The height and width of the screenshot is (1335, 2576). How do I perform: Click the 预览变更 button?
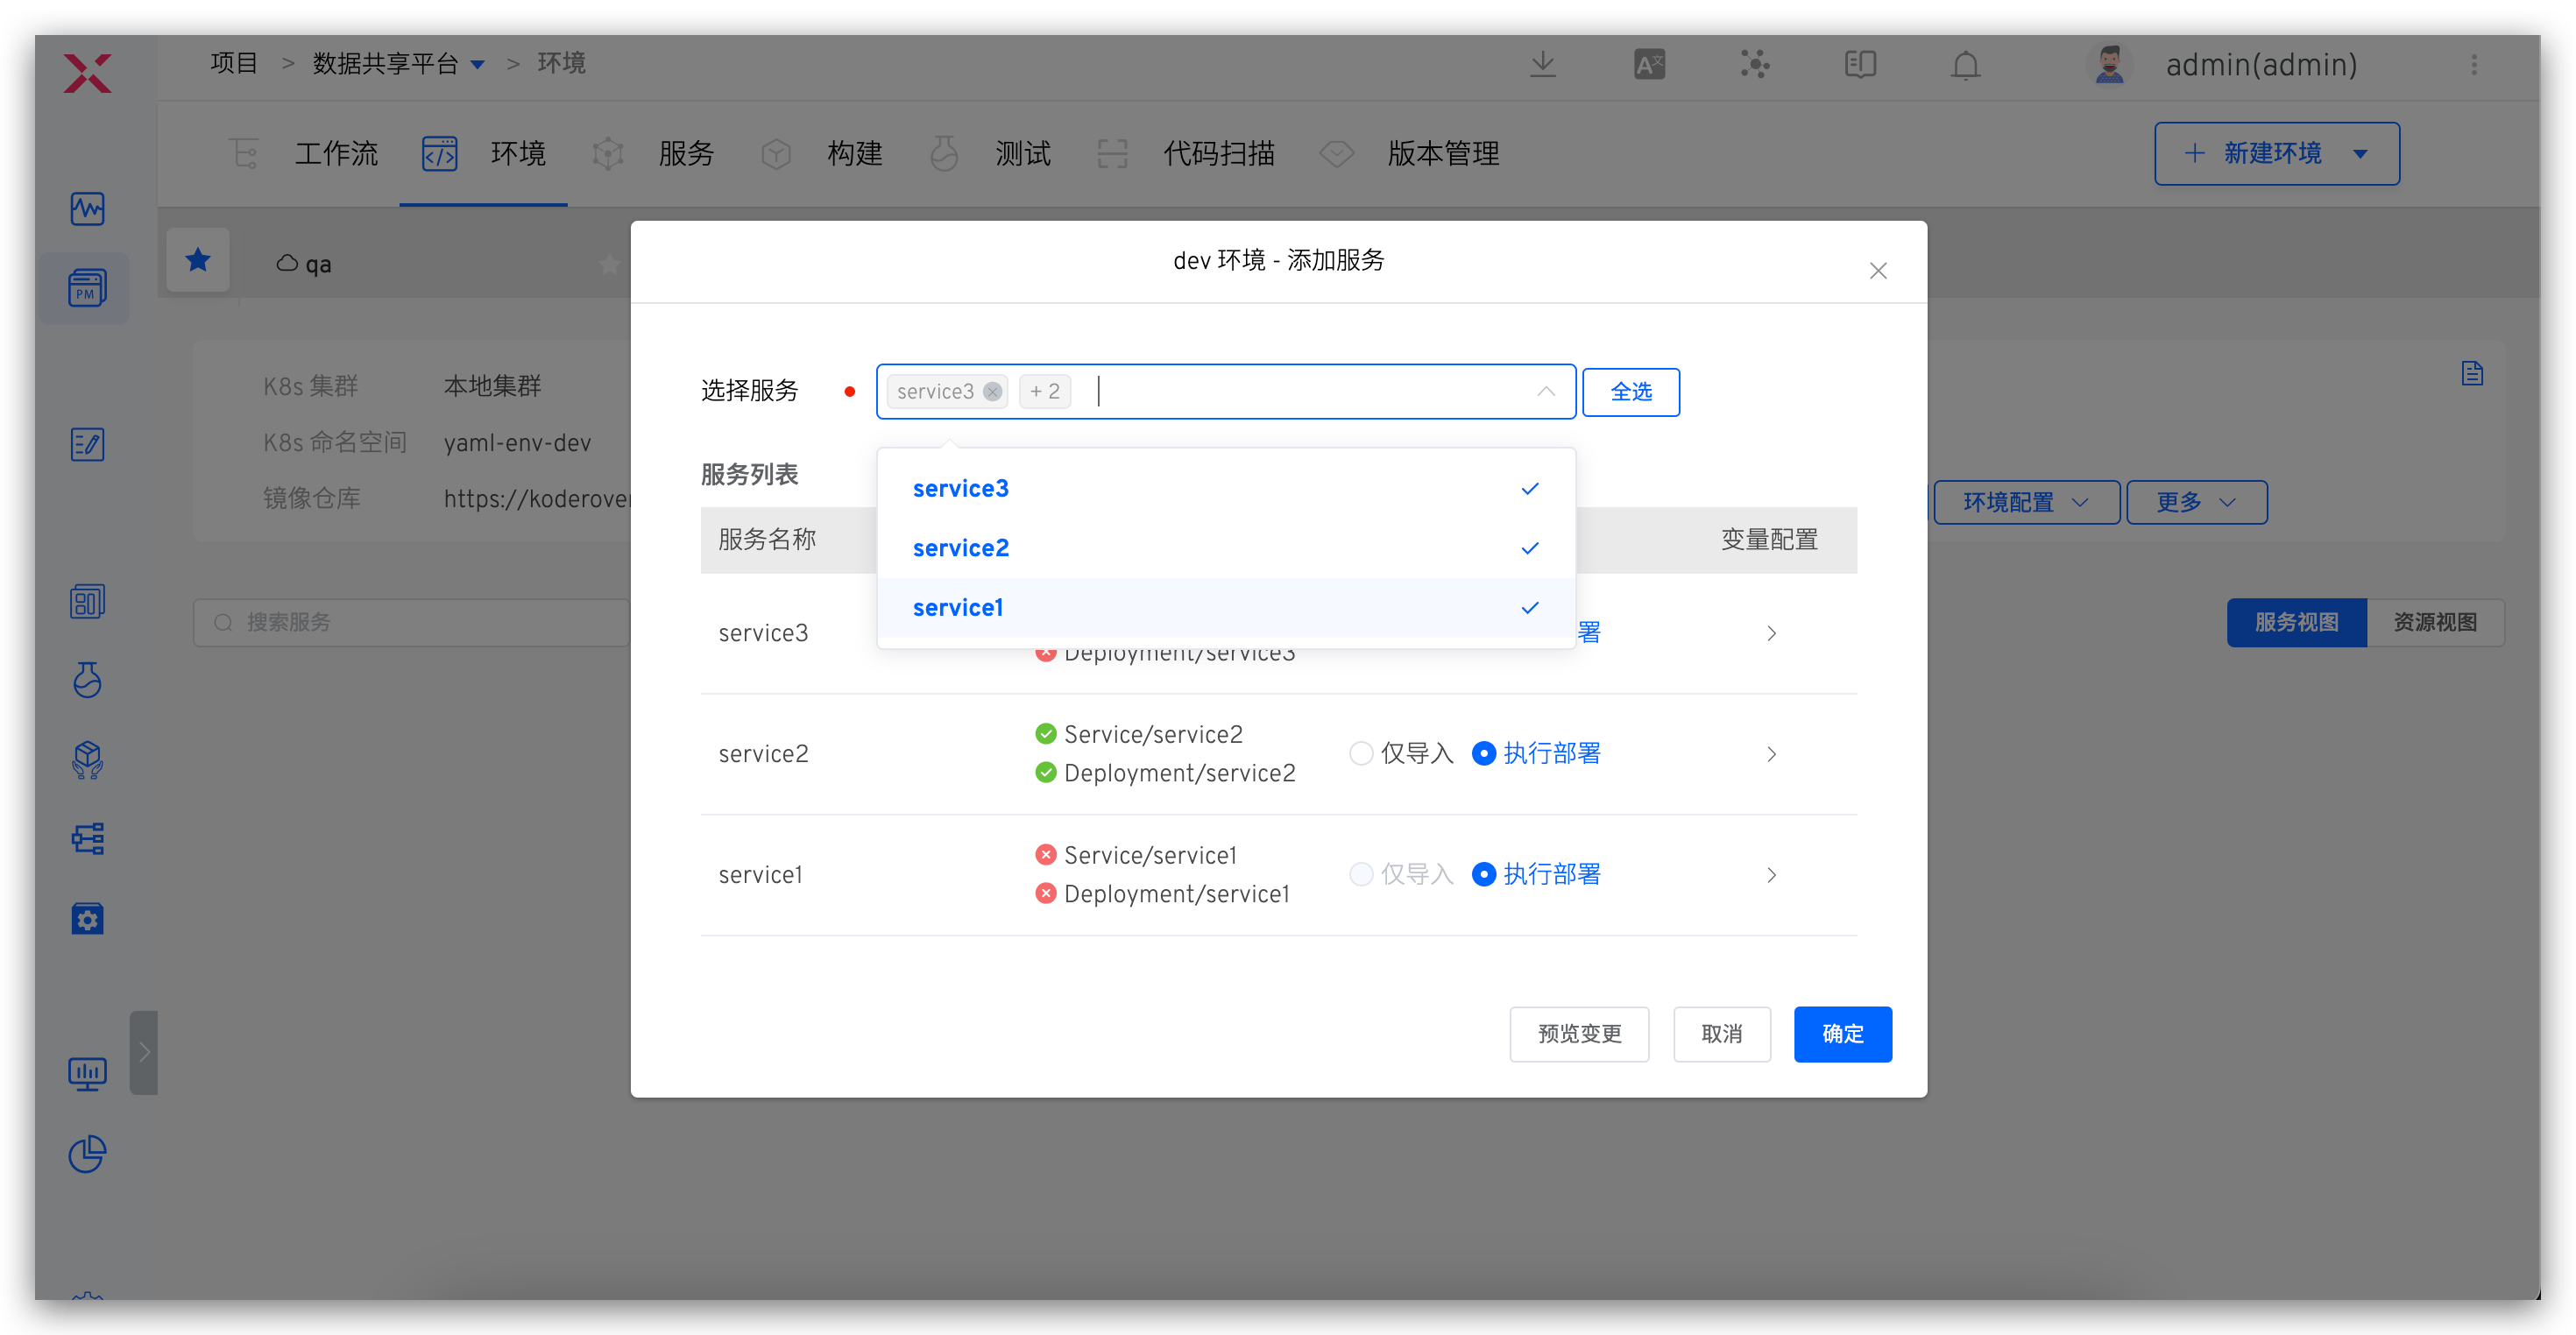pos(1579,1034)
